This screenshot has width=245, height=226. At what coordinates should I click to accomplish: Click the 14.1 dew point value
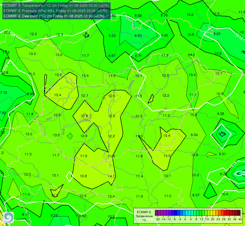click(111, 176)
